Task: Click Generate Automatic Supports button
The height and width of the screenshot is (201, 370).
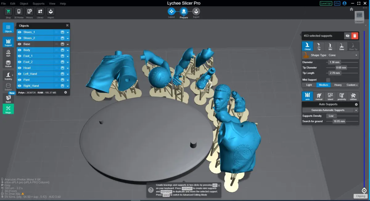Action: click(328, 110)
